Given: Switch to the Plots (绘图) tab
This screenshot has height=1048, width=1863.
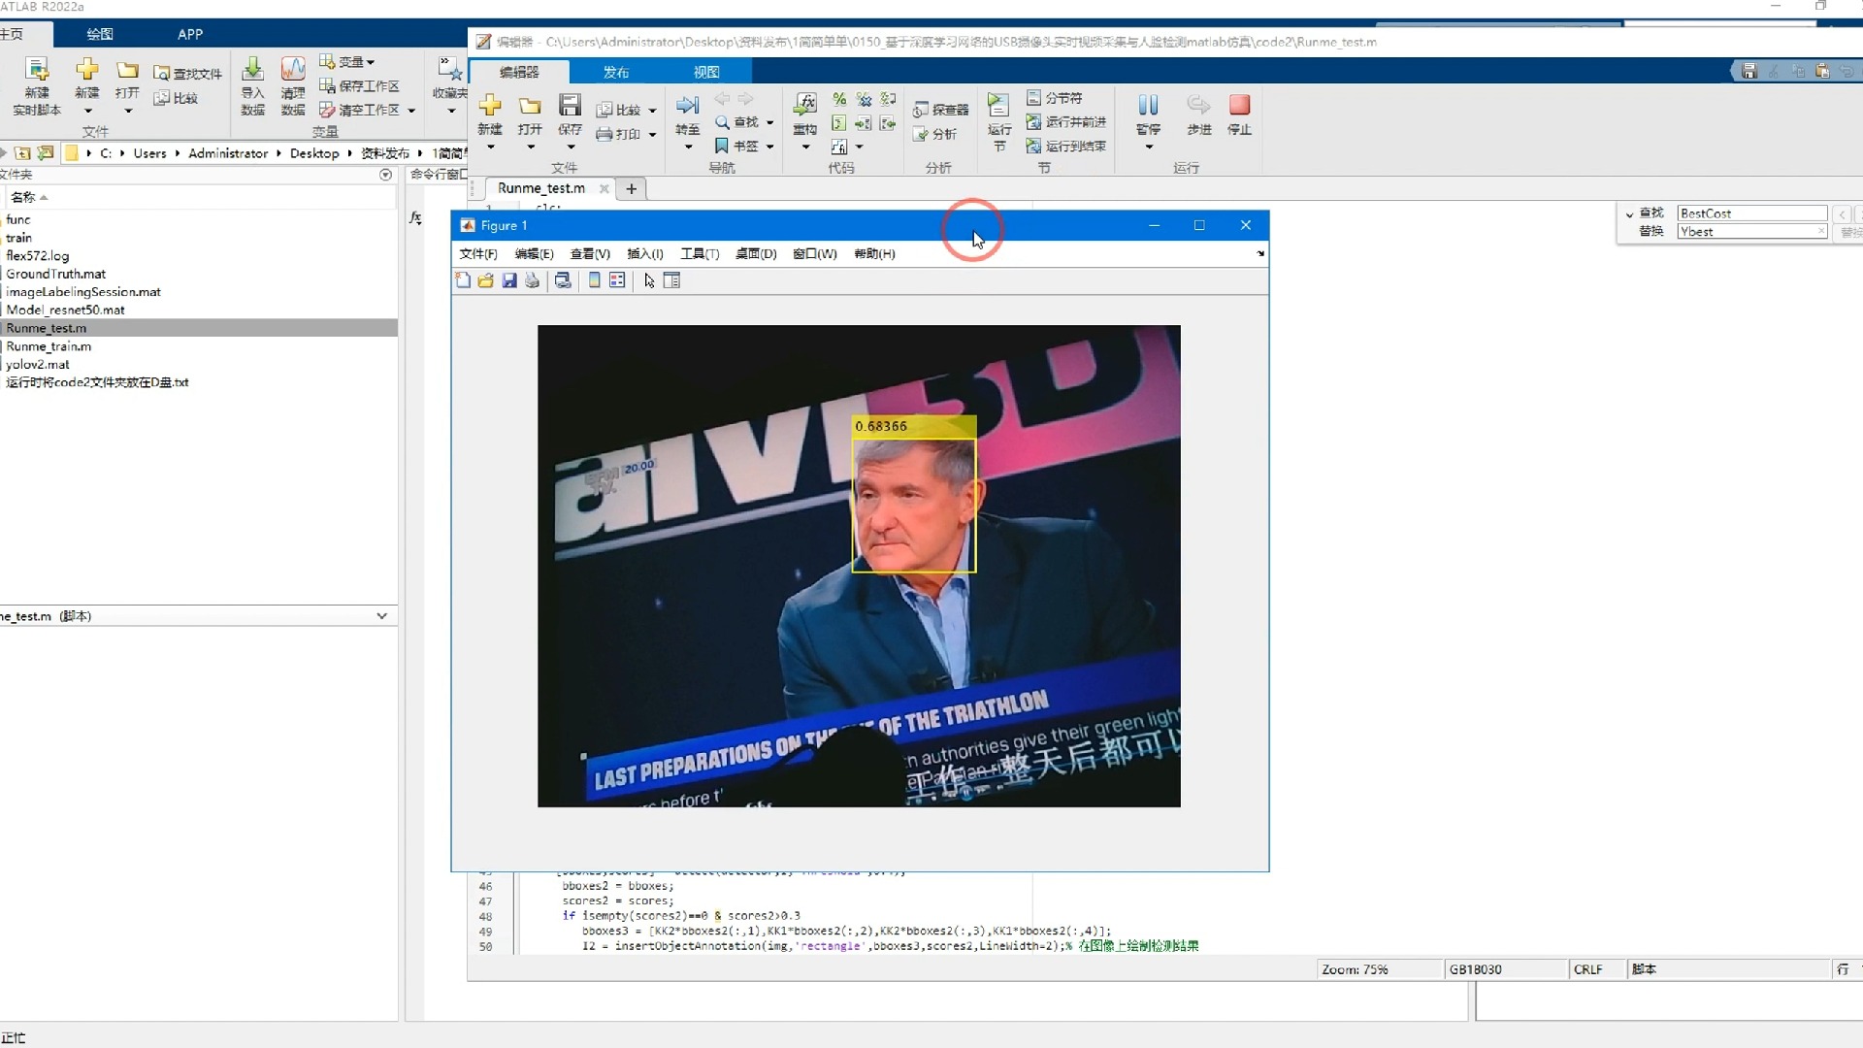Looking at the screenshot, I should [100, 34].
